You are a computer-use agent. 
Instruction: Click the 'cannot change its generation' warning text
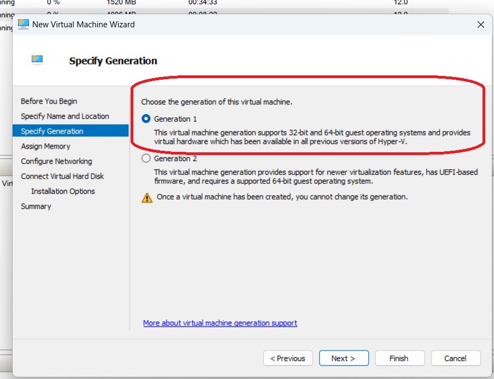click(x=283, y=197)
